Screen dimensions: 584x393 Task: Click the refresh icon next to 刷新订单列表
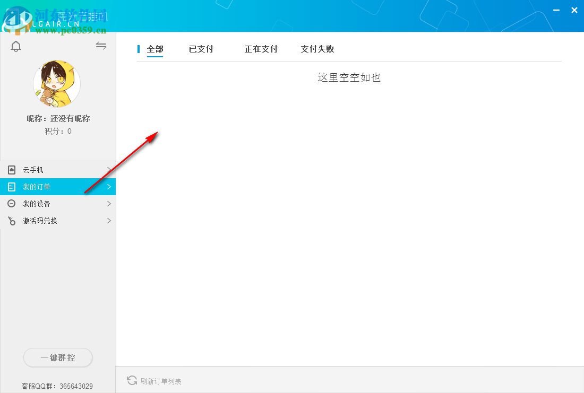[132, 380]
